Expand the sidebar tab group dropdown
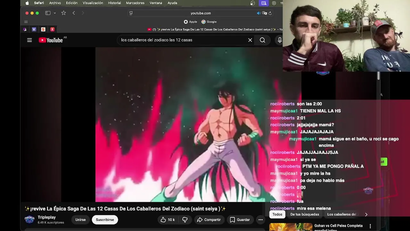Screen dimensions: 410x231 click(x=55, y=13)
